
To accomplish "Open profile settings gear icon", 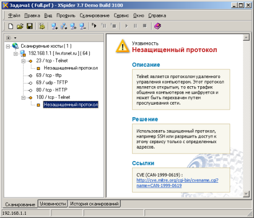I will pyautogui.click(x=42, y=26).
